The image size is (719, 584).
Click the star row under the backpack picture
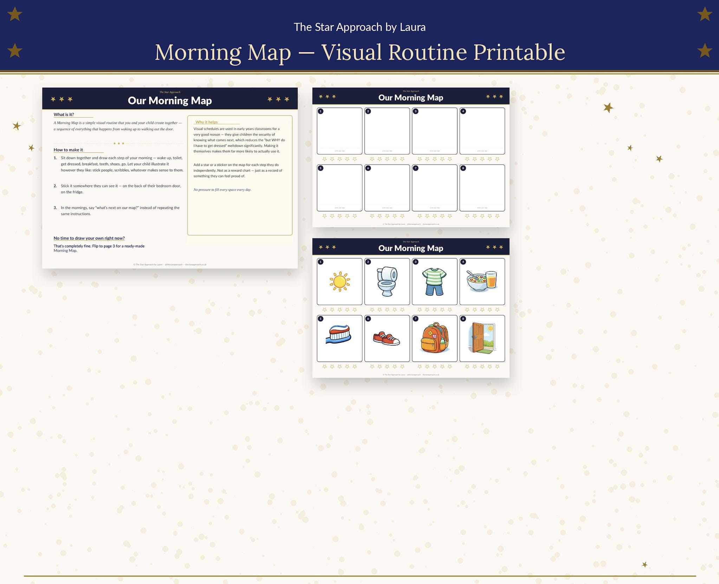point(435,366)
